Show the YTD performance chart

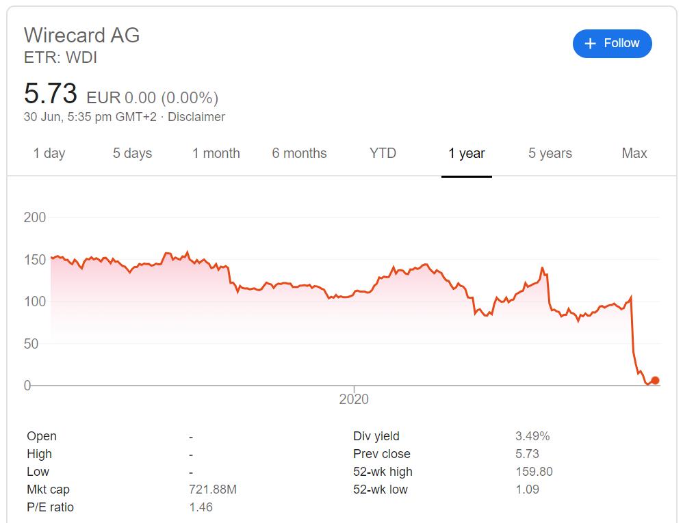382,153
